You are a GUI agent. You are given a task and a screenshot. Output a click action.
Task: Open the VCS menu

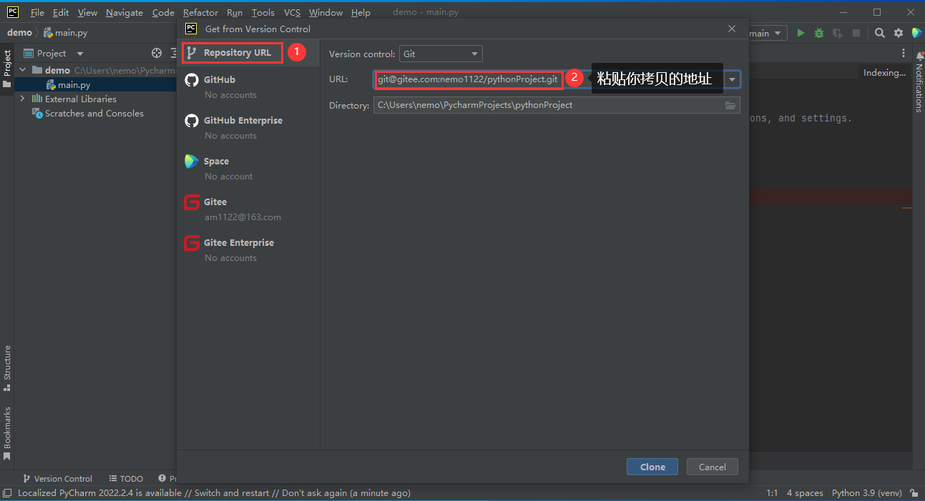coord(292,12)
